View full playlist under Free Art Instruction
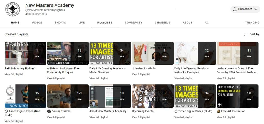264x124 pixels. 226,117
